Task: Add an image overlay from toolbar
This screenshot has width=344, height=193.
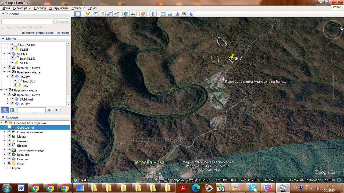Action: (109, 14)
